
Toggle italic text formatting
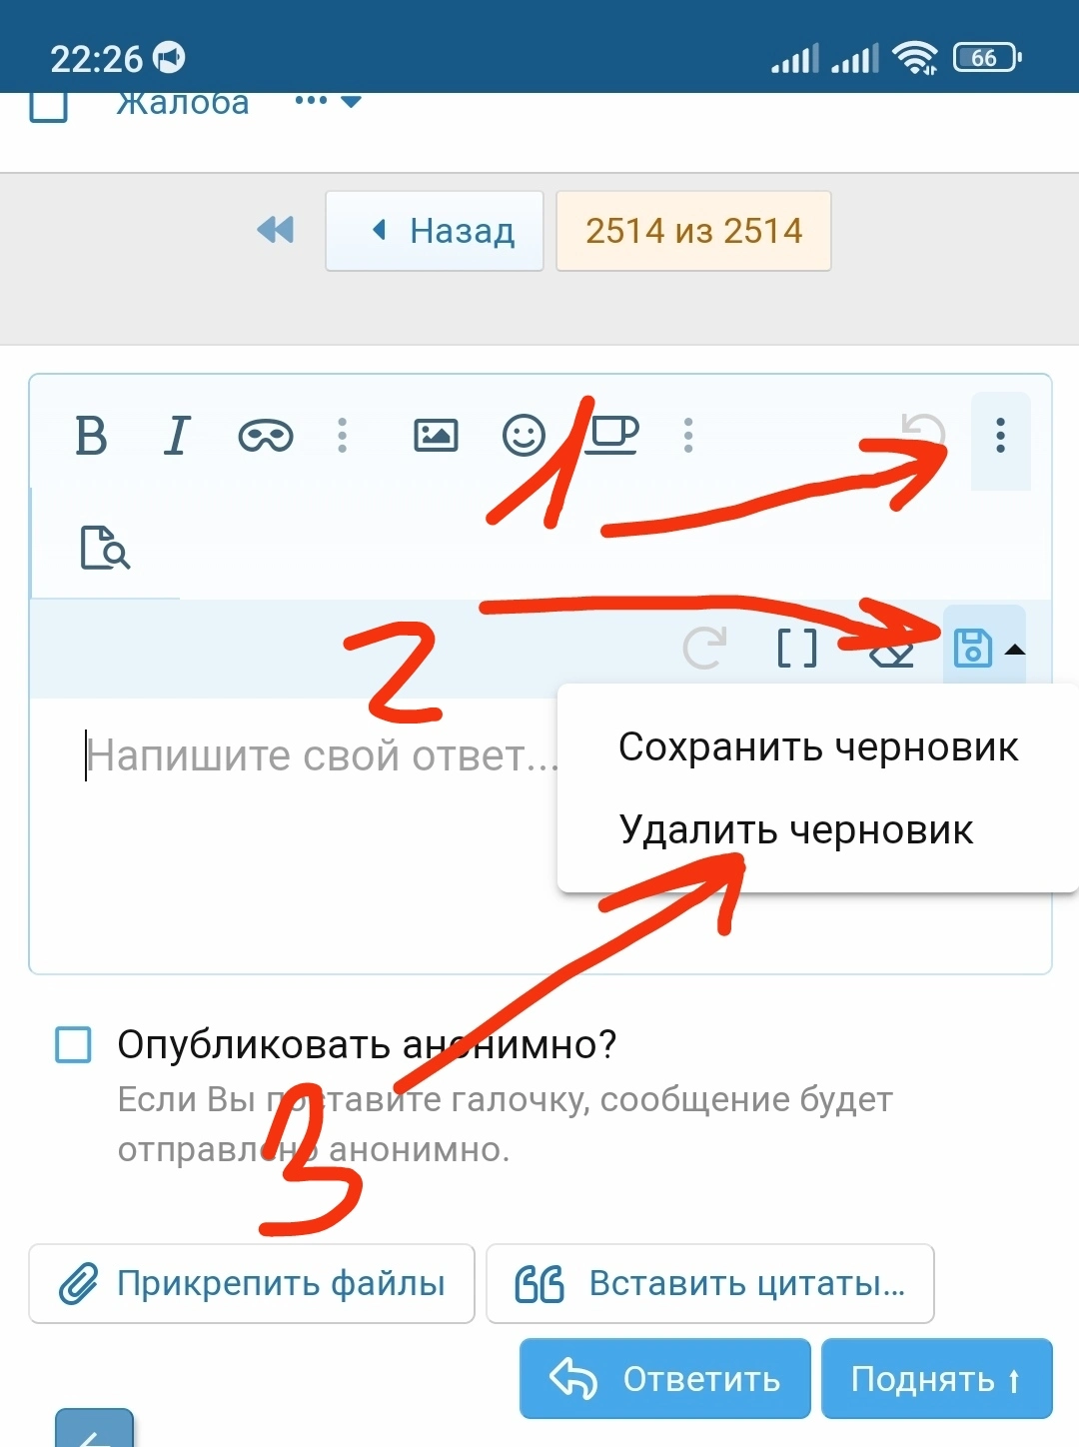[x=177, y=436]
